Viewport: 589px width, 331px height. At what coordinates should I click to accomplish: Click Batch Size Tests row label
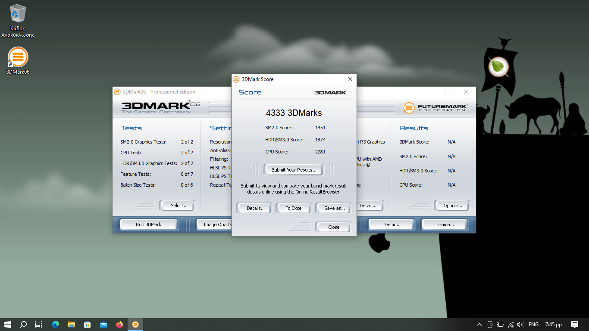coord(138,185)
